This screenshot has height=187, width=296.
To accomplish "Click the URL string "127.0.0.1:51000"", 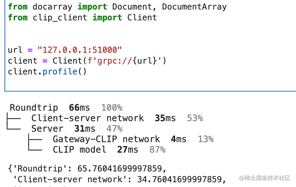I will pyautogui.click(x=80, y=50).
